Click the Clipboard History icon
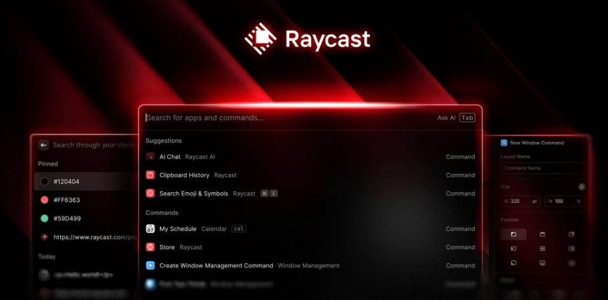Image resolution: width=608 pixels, height=300 pixels. (x=150, y=175)
